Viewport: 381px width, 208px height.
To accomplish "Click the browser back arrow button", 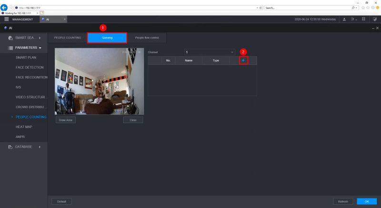I will click(4, 8).
